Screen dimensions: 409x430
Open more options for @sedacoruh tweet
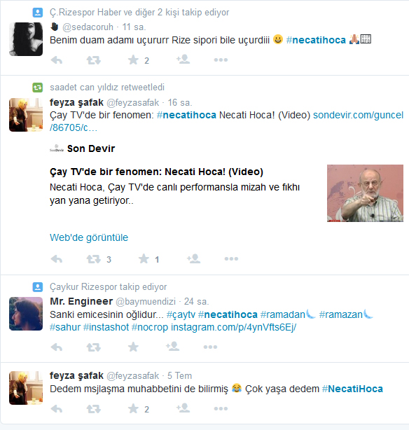pyautogui.click(x=221, y=60)
